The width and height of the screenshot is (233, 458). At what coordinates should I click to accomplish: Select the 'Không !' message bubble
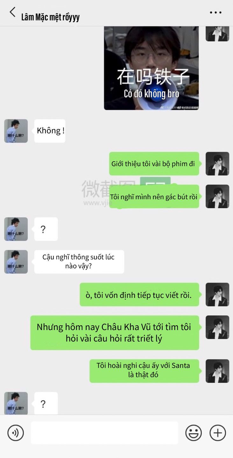tap(50, 131)
